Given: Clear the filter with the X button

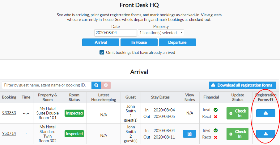Looking at the screenshot, I should point(106,85).
